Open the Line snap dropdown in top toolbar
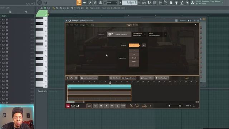 click(x=112, y=3)
